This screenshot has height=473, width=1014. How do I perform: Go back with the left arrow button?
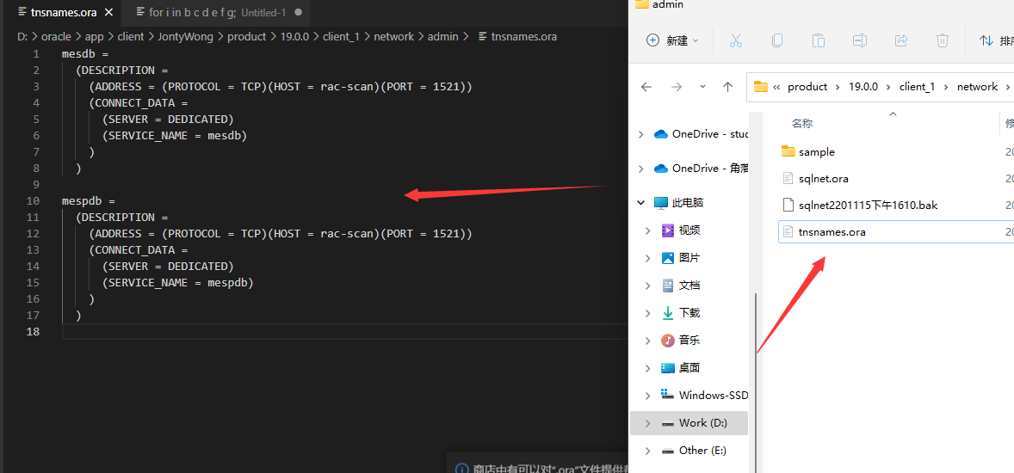646,87
